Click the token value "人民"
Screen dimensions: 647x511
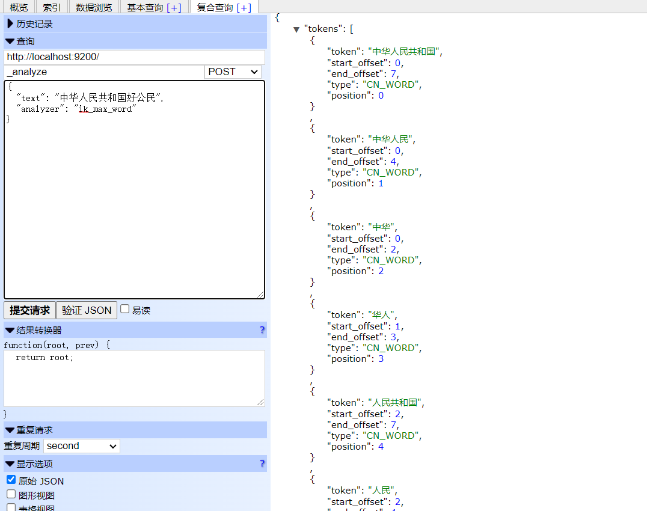[381, 491]
